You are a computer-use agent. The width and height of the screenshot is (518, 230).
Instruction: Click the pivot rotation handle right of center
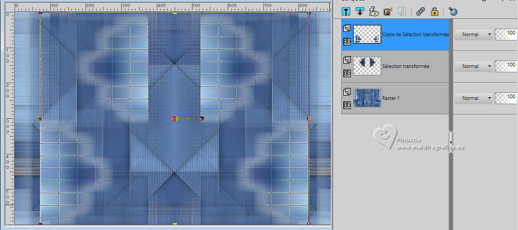(202, 118)
